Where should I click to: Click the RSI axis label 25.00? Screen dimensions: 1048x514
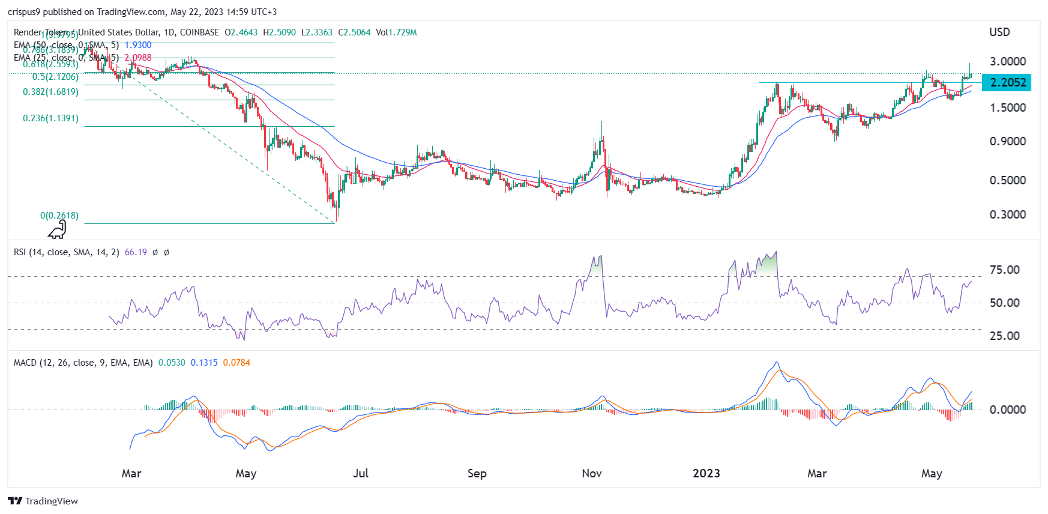pyautogui.click(x=1005, y=336)
